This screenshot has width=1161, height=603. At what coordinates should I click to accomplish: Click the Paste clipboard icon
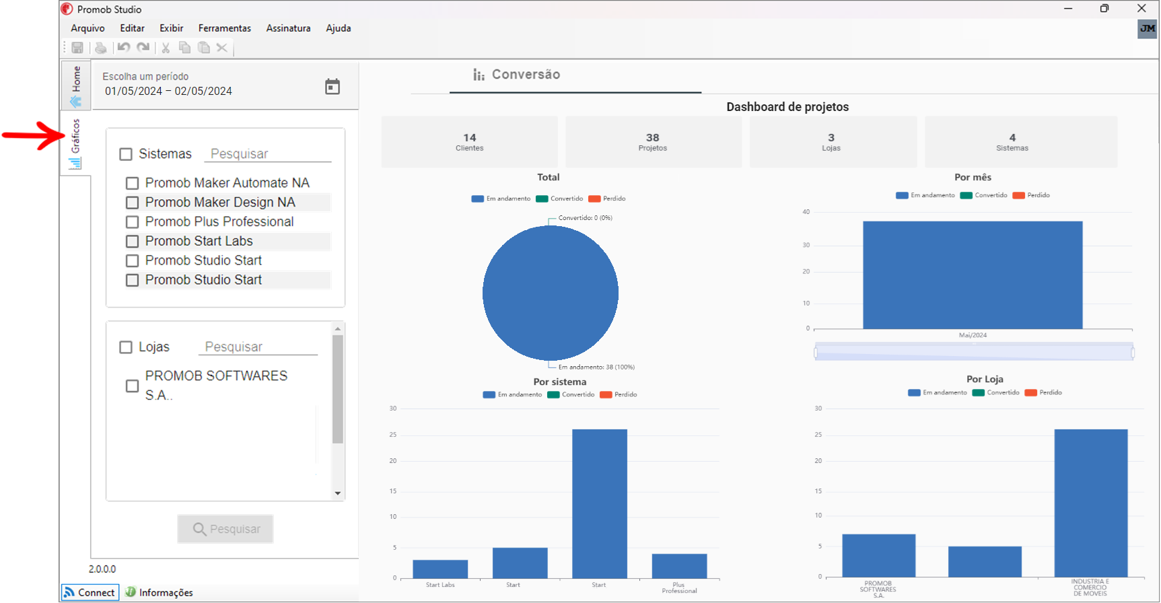click(204, 48)
